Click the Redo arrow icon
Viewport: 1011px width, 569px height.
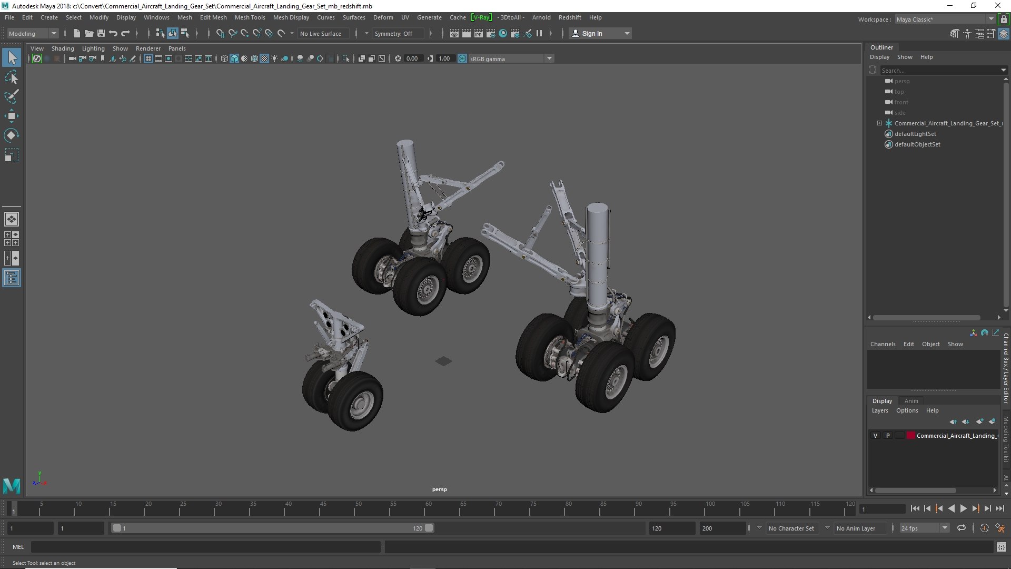(125, 33)
